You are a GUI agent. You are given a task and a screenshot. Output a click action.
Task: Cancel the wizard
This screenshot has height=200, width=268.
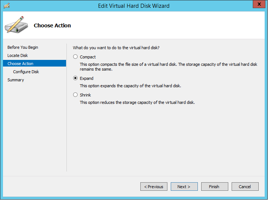(245, 187)
